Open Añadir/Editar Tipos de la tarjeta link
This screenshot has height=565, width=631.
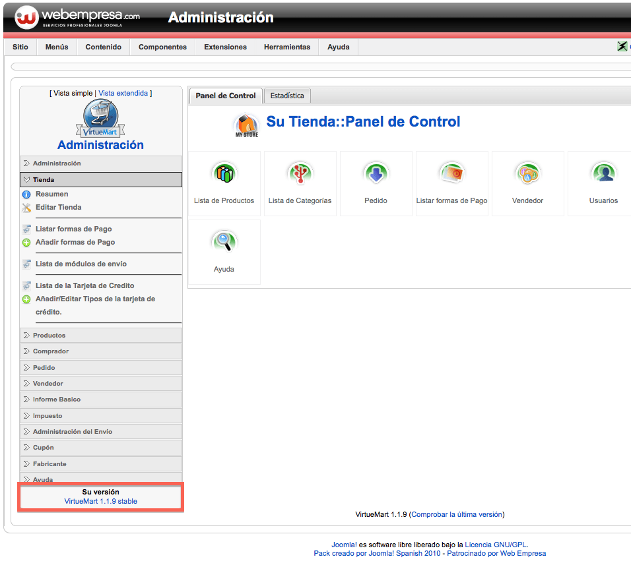click(x=95, y=305)
